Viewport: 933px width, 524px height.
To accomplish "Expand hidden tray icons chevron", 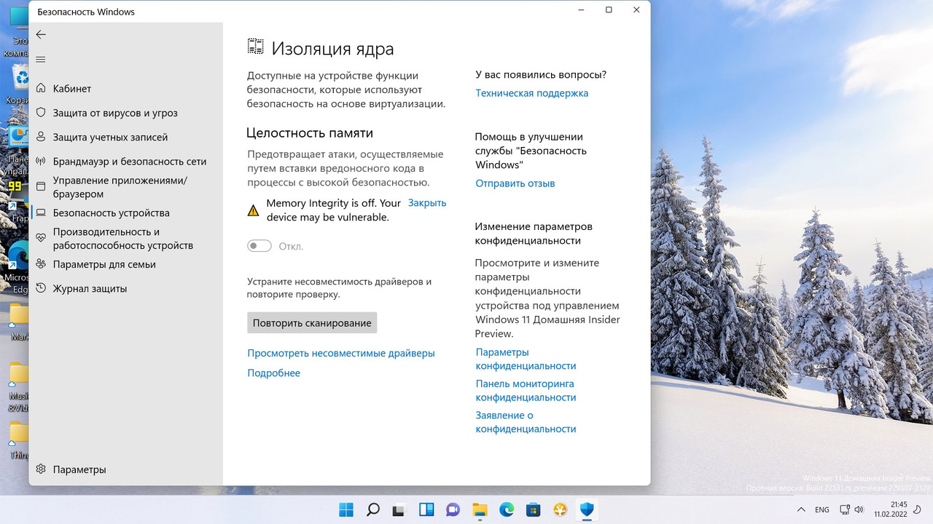I will [801, 509].
